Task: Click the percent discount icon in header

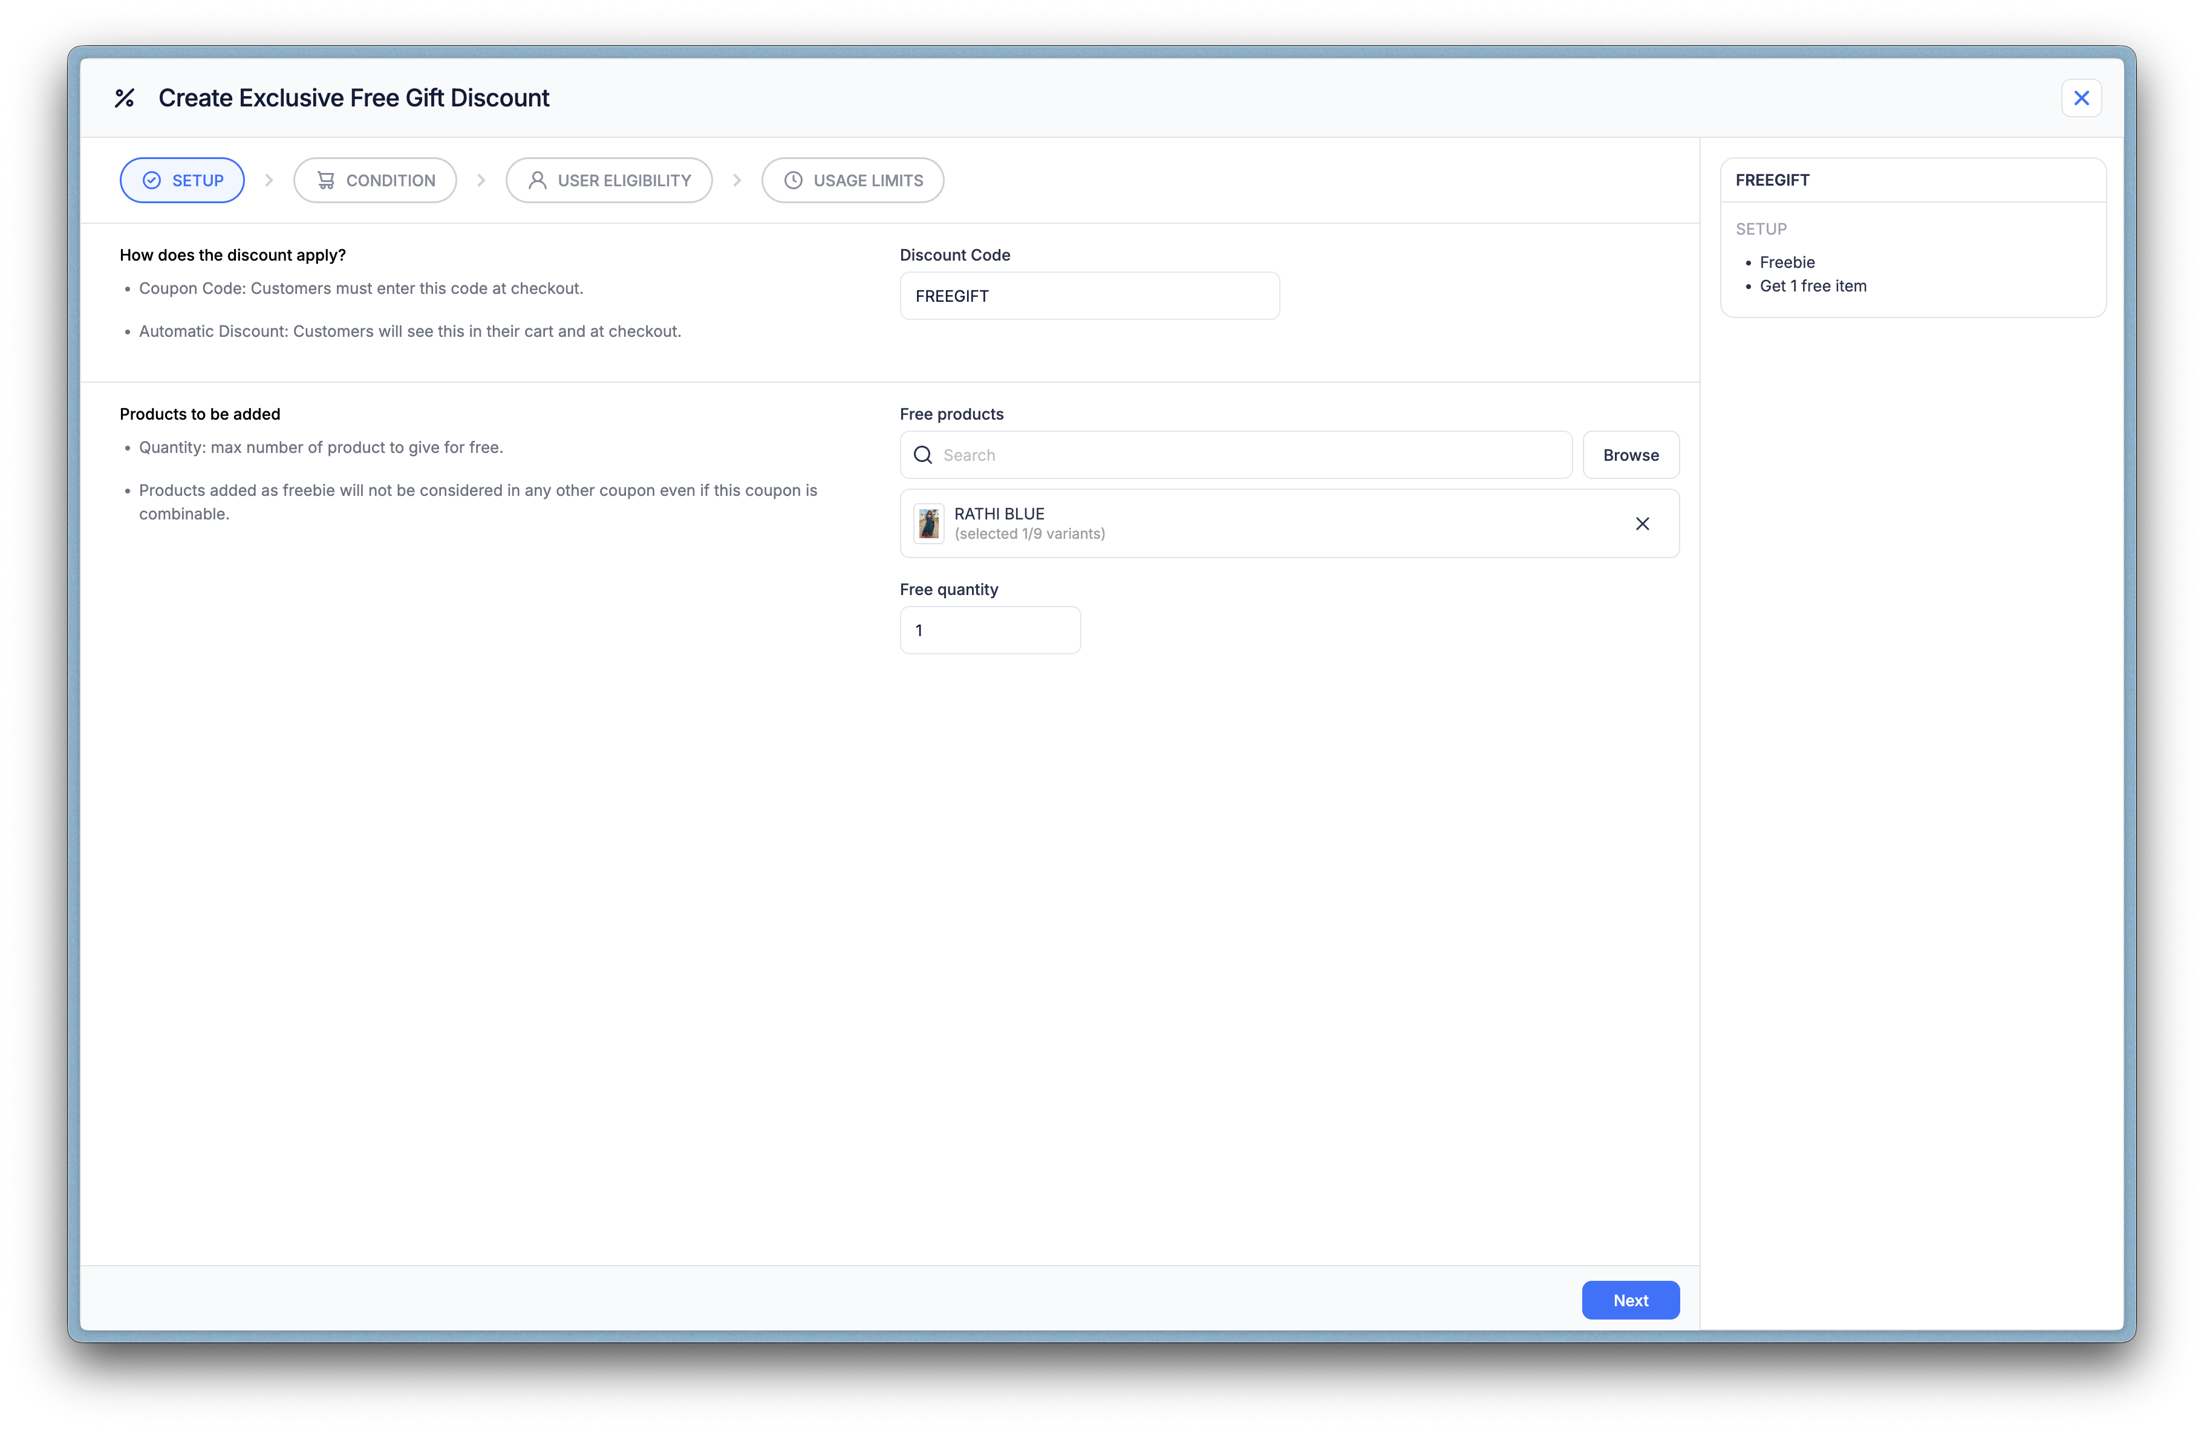Action: click(x=124, y=98)
